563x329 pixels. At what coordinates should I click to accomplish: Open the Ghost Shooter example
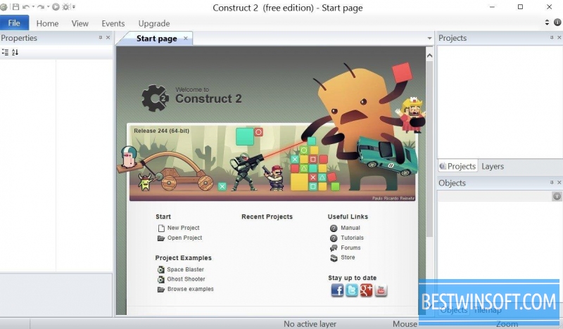tap(186, 279)
